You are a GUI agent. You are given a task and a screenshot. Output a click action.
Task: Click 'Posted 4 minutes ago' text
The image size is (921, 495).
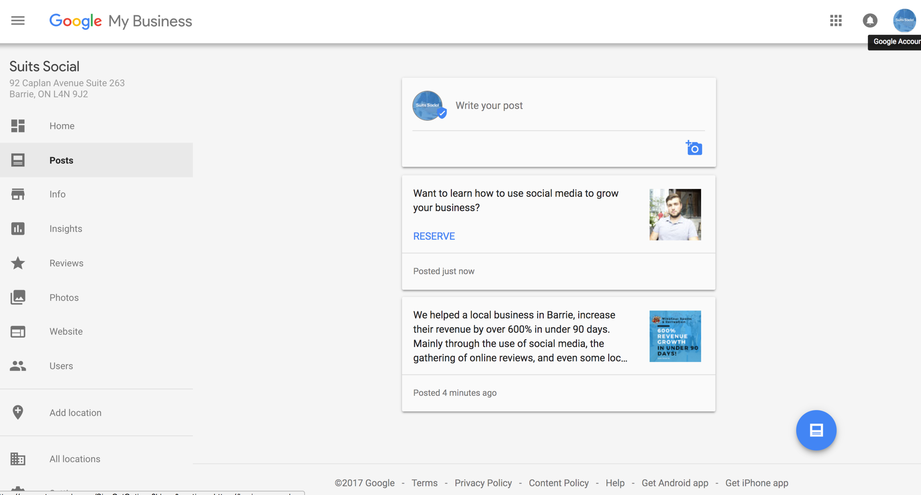coord(455,393)
